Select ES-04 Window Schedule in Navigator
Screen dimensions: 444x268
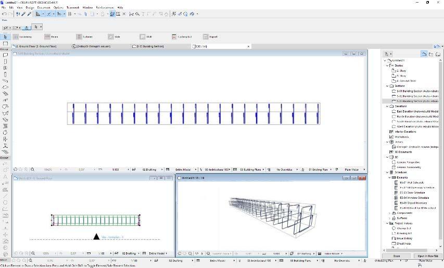pos(412,198)
